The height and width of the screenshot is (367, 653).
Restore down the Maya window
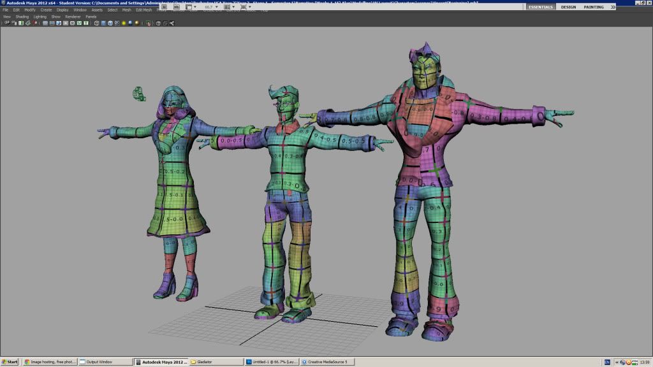point(643,3)
